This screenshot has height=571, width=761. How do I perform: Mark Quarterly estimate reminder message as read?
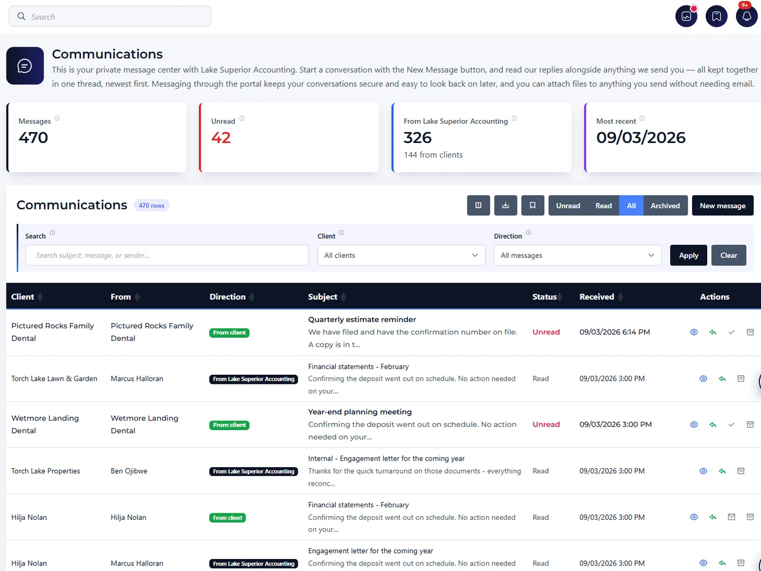click(732, 332)
